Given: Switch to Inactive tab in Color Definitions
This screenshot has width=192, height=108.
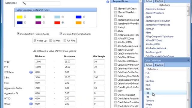Looking at the screenshot, I should [x=159, y=65].
